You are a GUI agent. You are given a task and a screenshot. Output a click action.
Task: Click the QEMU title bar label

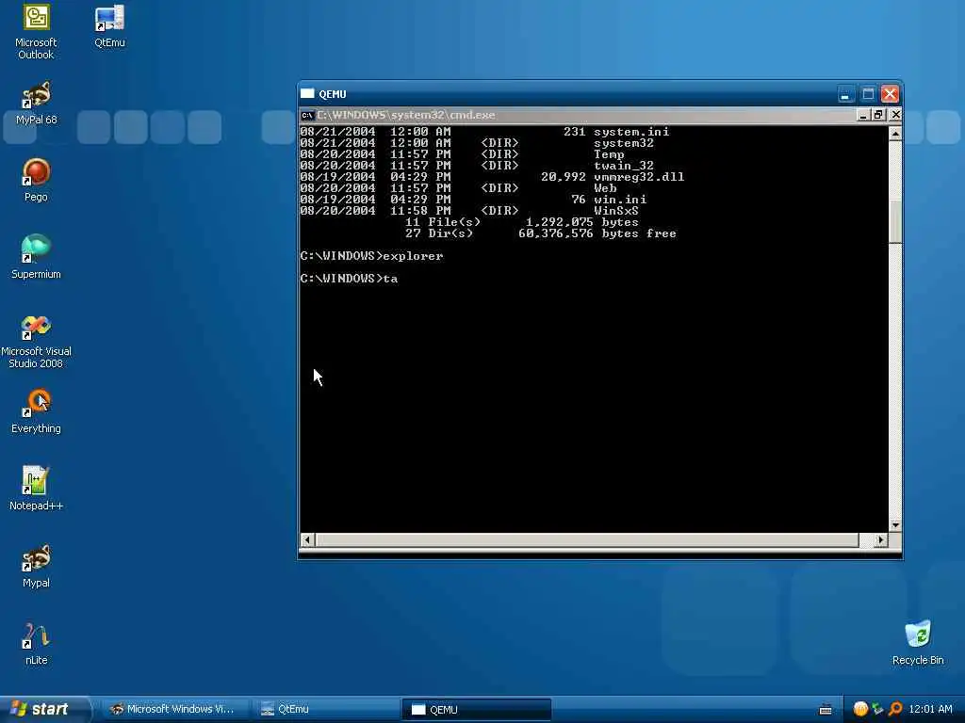pos(333,94)
